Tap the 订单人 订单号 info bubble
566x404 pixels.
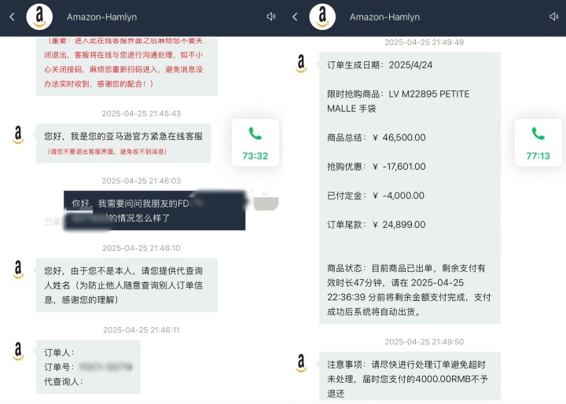88,366
